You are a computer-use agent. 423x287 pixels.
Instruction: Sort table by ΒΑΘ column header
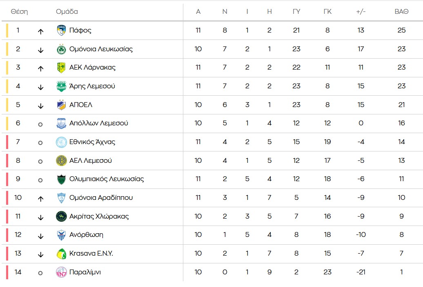pos(401,12)
